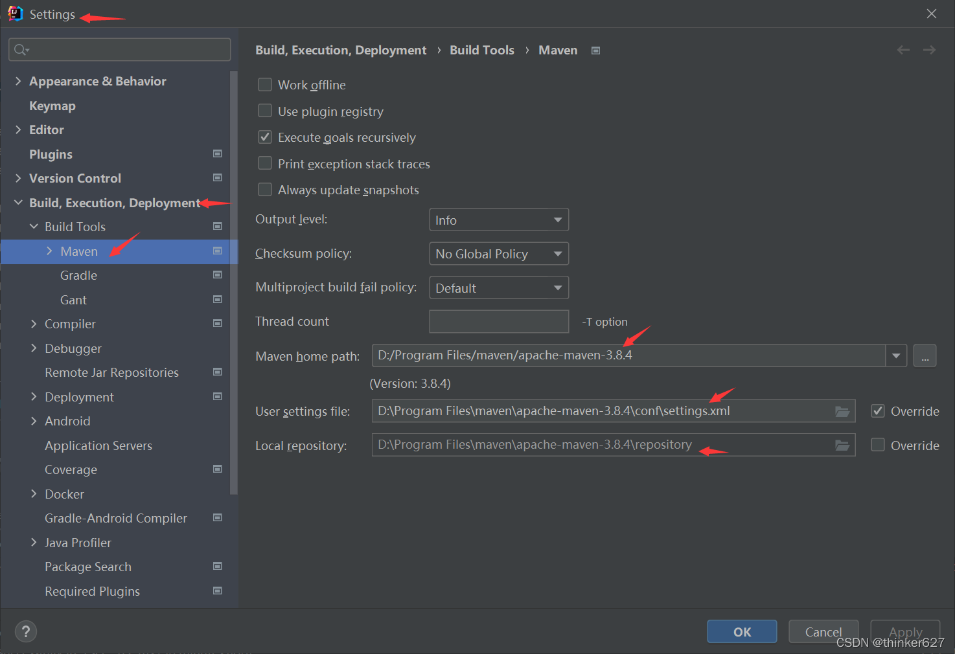Click the project-level icon beside Compiler

pos(218,323)
